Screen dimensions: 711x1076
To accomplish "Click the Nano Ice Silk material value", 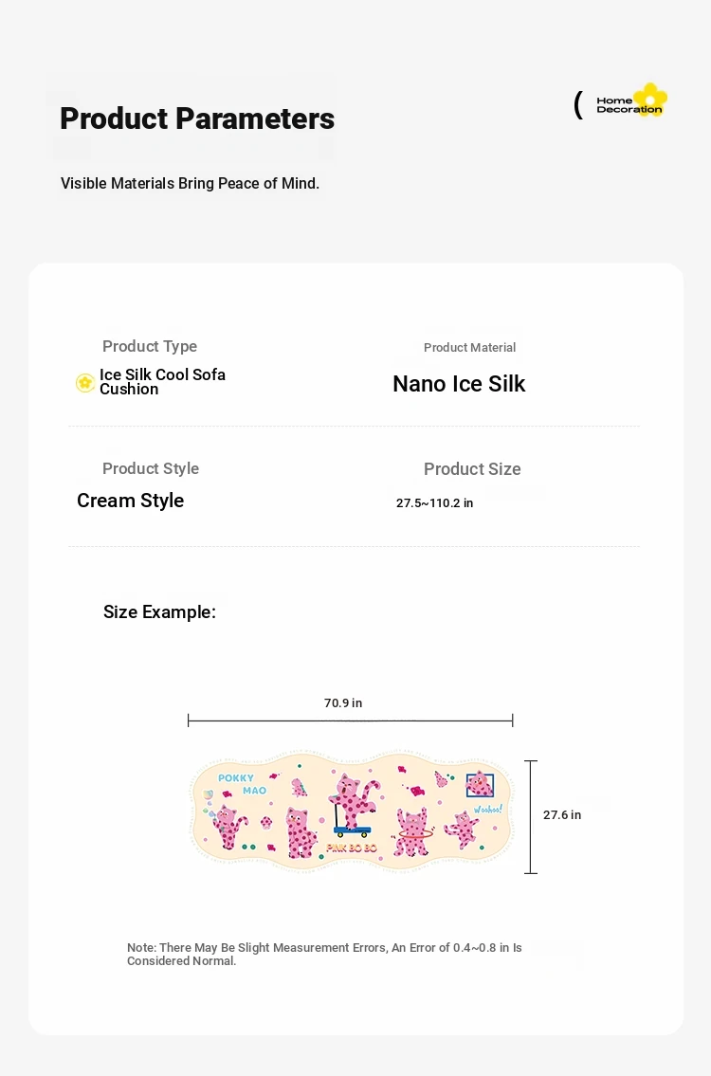I will 459,384.
